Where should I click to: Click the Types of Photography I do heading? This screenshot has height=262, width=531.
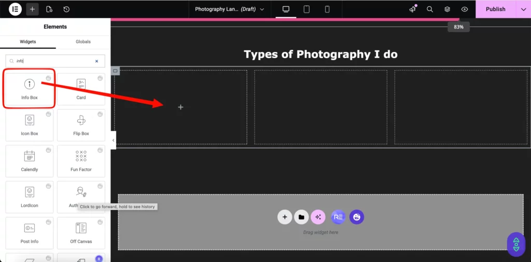point(320,54)
